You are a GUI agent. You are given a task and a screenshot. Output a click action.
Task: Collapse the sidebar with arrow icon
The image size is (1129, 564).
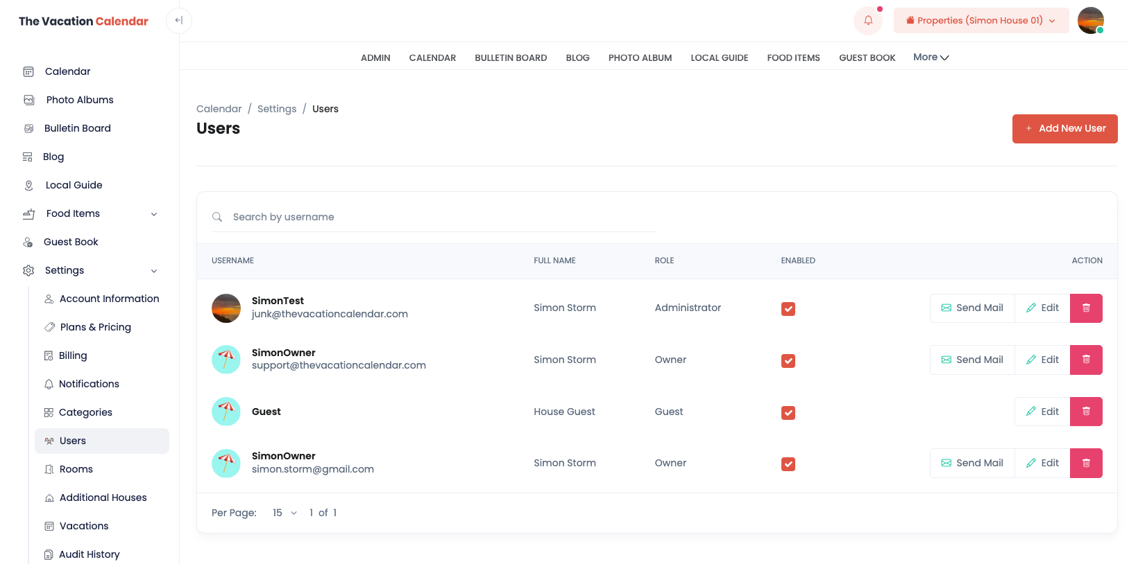(x=179, y=21)
